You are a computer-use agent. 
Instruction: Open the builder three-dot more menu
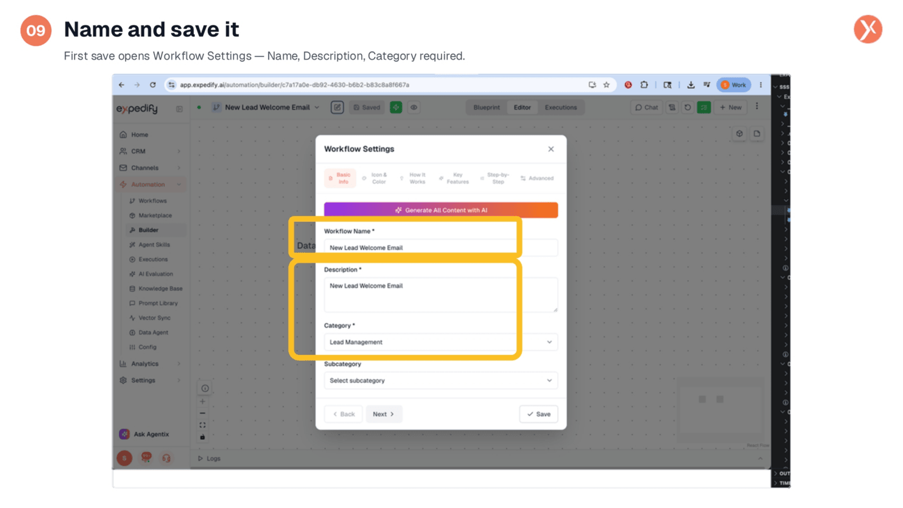[x=757, y=106]
